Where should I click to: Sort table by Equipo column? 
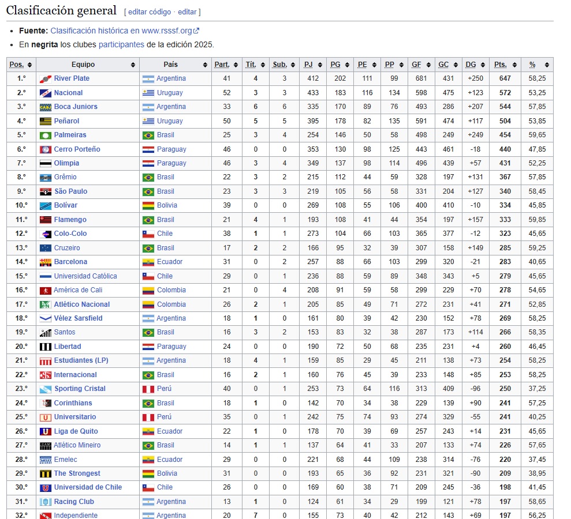coord(133,65)
